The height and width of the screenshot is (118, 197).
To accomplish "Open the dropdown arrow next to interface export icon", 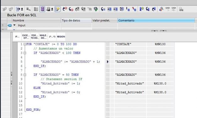I will (x=22, y=9).
